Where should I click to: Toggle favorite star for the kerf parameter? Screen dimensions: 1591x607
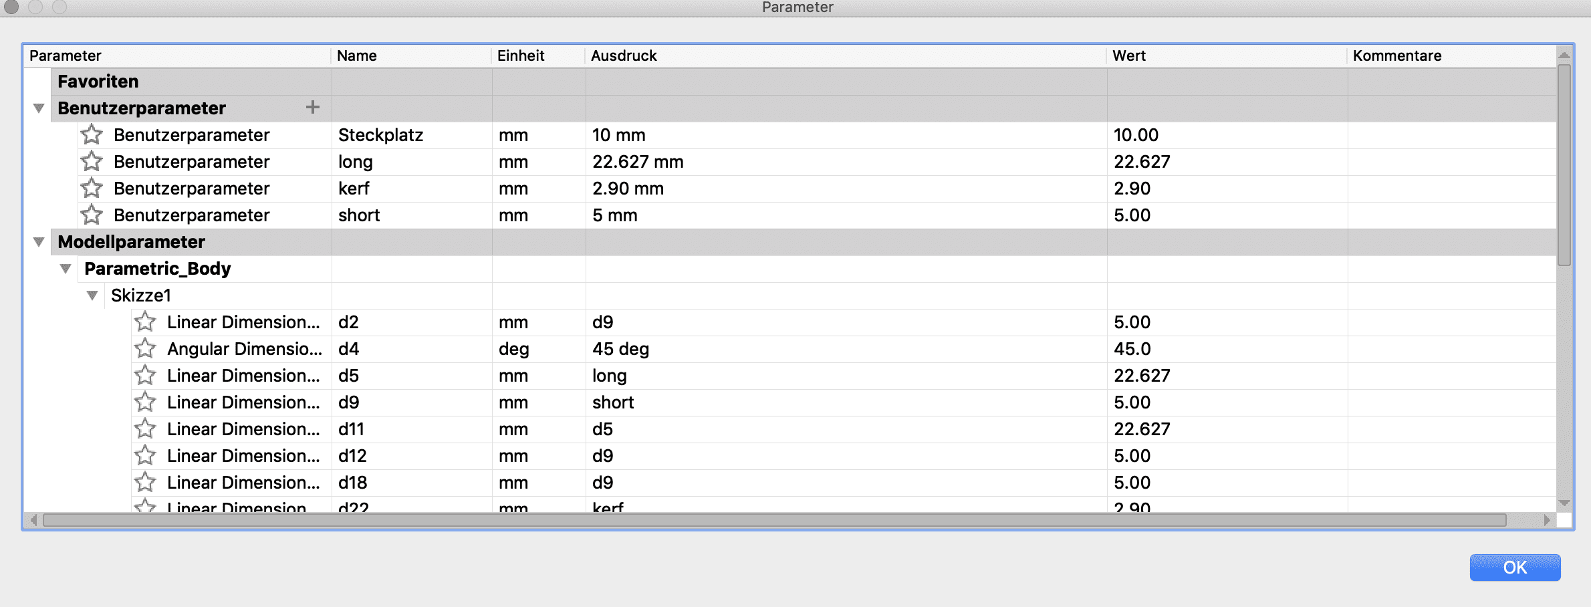(x=92, y=189)
